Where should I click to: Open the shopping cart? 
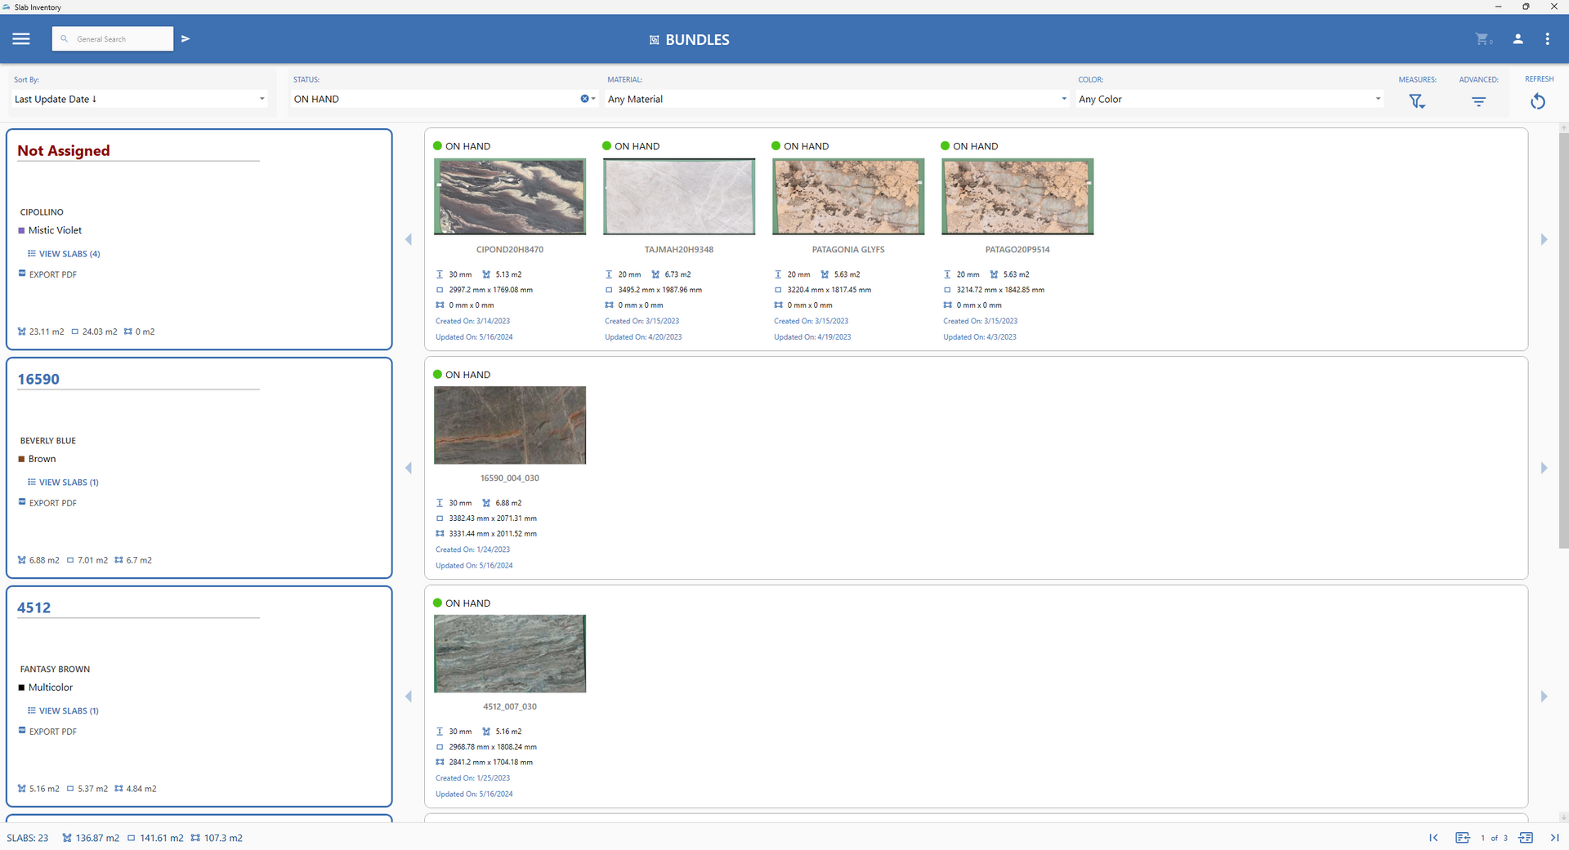[x=1482, y=38]
